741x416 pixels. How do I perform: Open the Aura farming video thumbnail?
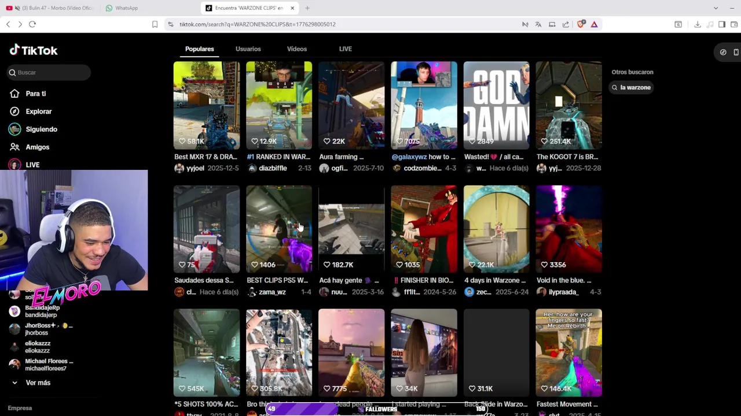[x=351, y=105]
